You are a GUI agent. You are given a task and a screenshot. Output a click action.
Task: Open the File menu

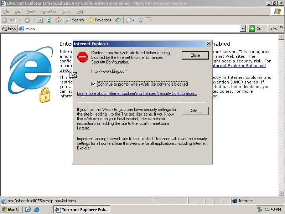click(6, 11)
